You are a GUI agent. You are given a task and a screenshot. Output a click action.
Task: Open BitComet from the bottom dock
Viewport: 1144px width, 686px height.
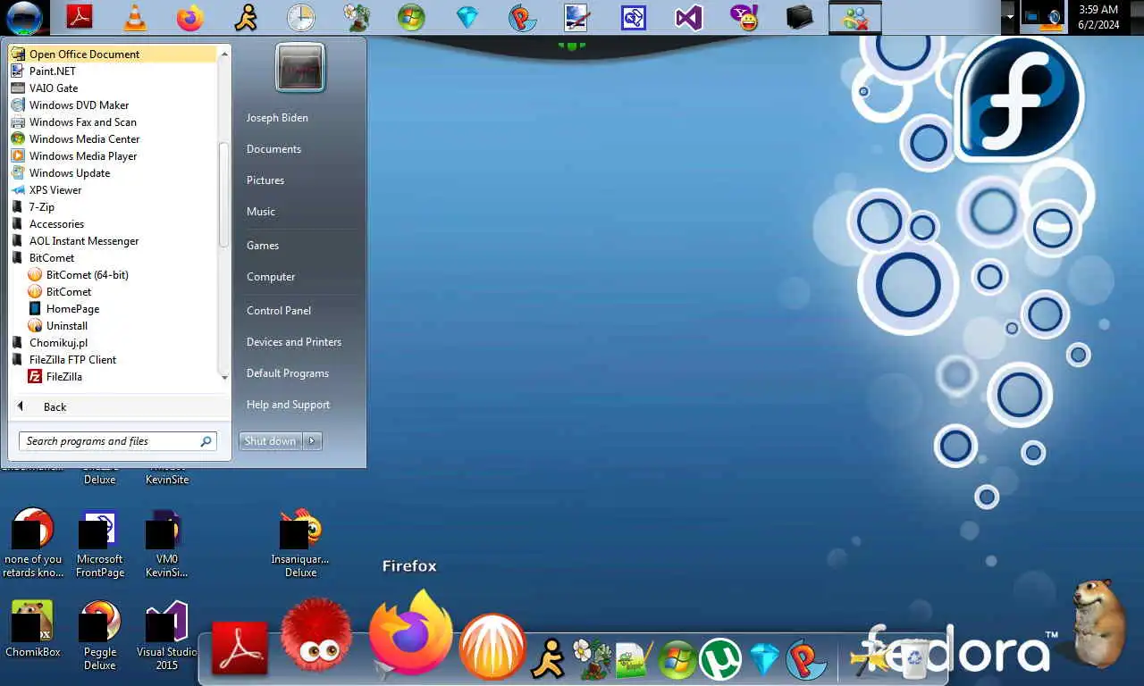(x=492, y=646)
